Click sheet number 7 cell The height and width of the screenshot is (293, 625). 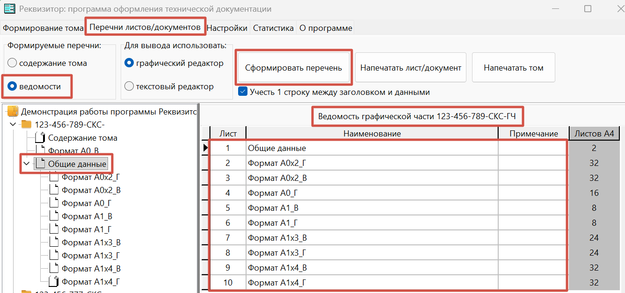click(228, 238)
